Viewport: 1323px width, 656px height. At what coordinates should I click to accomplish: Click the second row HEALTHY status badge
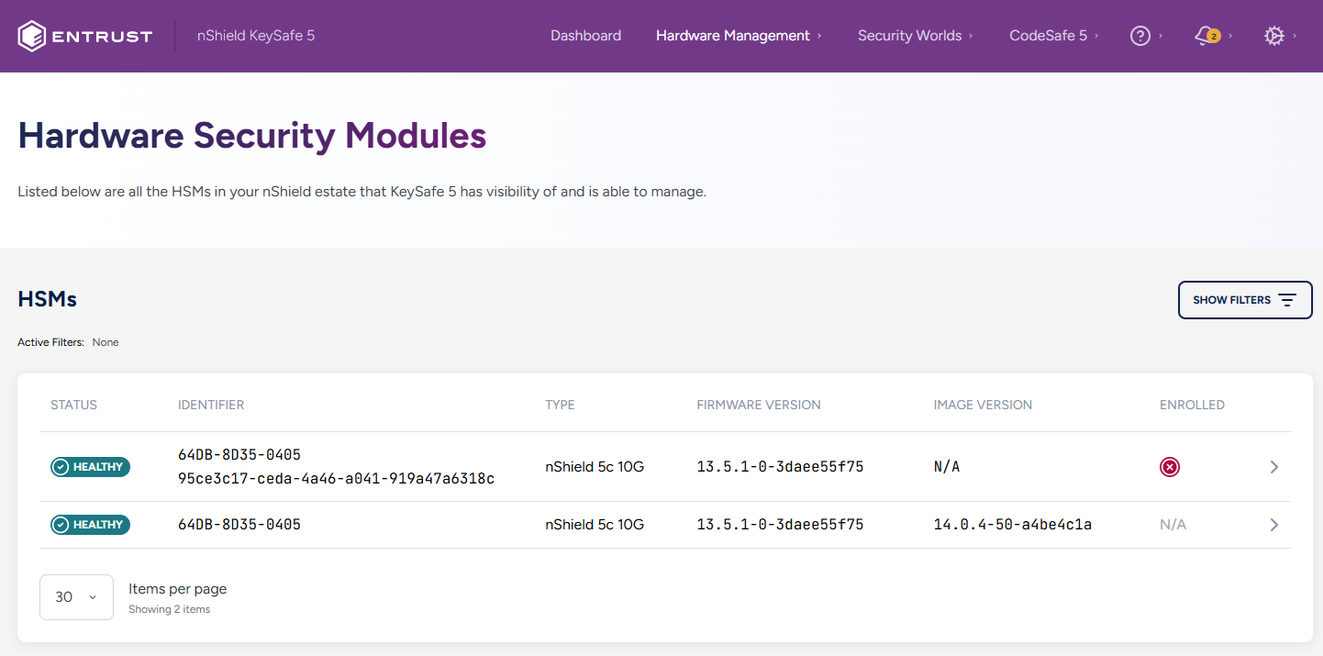coord(90,525)
